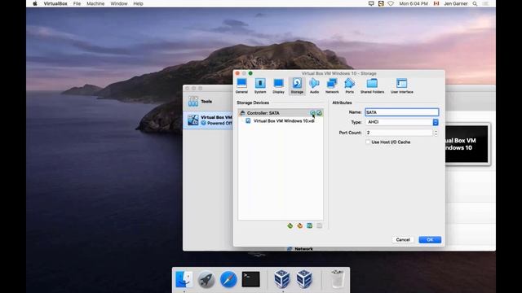Screen dimensions: 522x293
Task: Open the VirtualBox application menu
Action: click(55, 3)
